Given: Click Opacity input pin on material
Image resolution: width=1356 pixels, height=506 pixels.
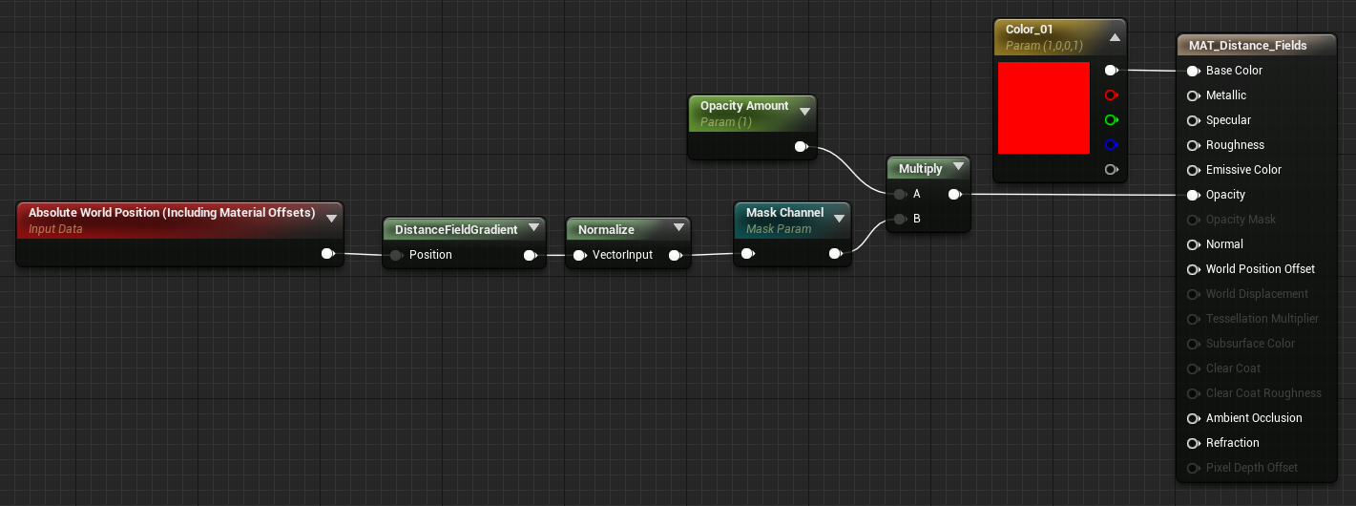Looking at the screenshot, I should click(x=1193, y=195).
